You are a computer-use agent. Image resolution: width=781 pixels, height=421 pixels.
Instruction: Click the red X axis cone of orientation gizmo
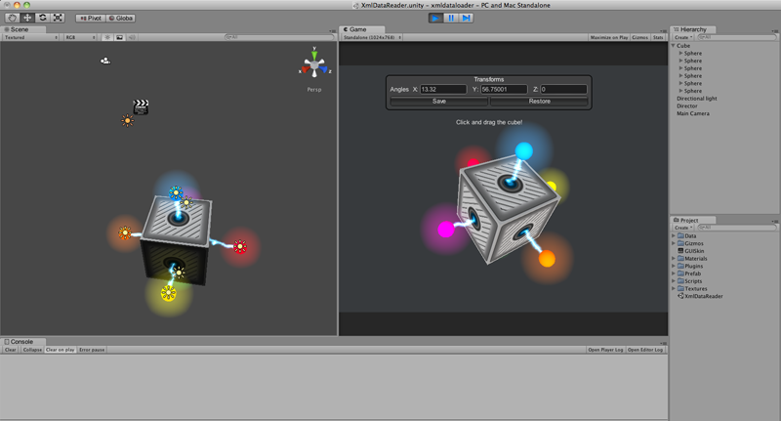click(x=305, y=69)
